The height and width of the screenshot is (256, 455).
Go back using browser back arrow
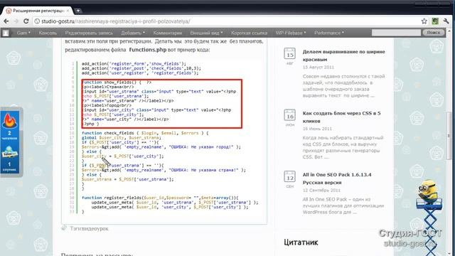point(6,21)
